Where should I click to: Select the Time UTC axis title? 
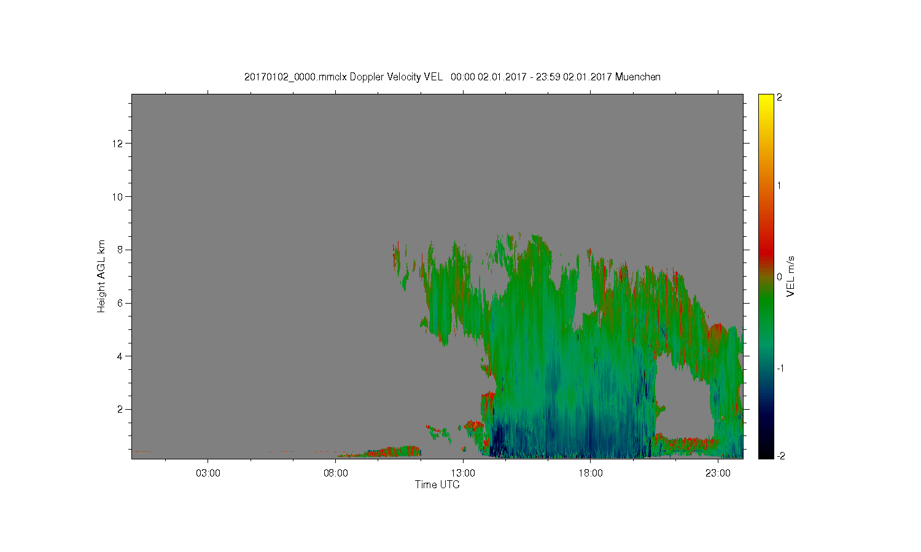tap(437, 485)
